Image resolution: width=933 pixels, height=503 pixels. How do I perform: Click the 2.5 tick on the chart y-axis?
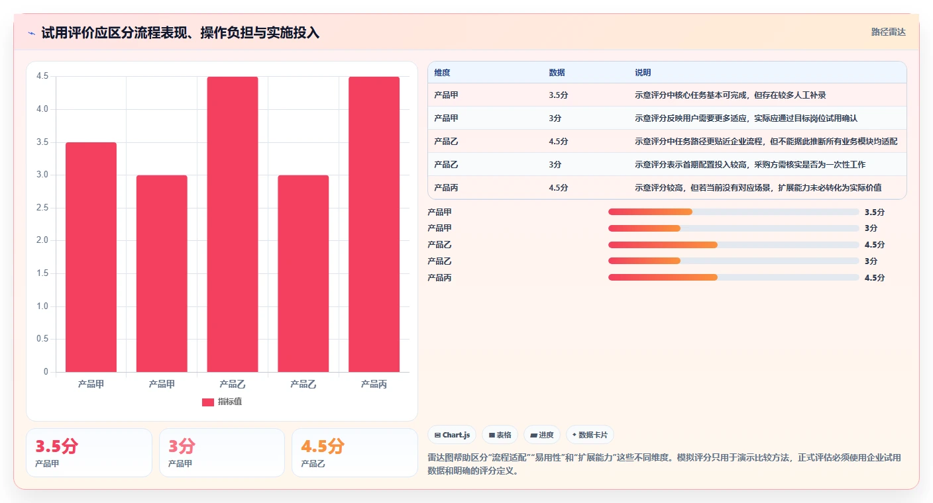coord(42,208)
